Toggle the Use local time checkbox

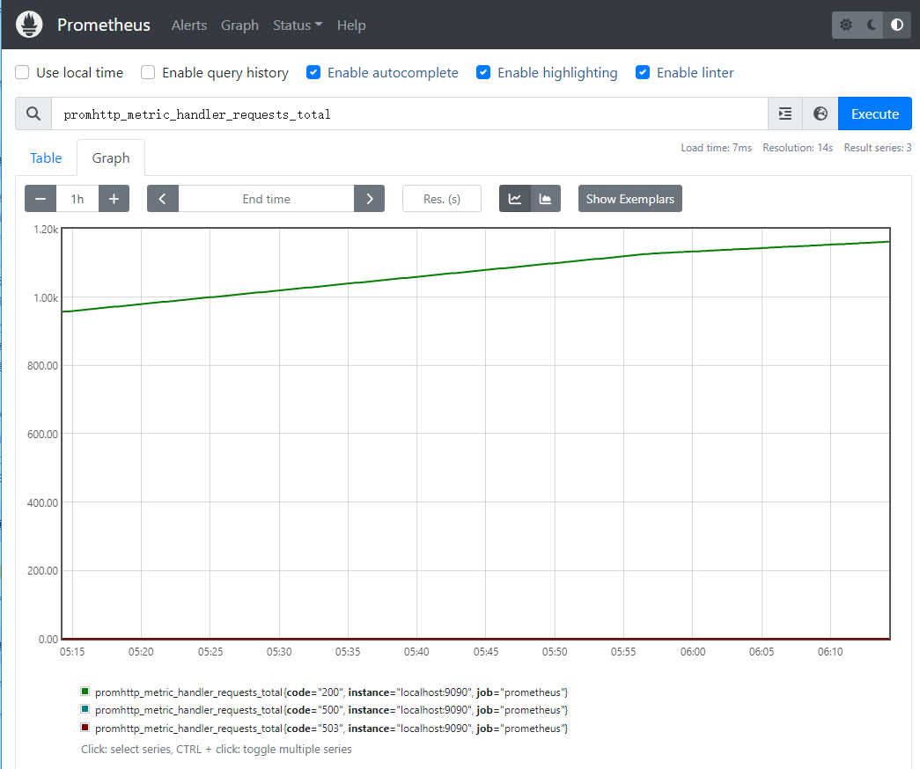coord(22,73)
